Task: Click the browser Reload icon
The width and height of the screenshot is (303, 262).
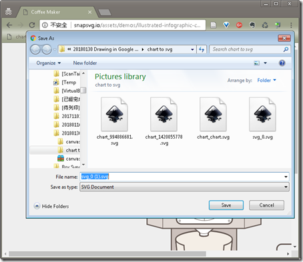Action: point(32,25)
